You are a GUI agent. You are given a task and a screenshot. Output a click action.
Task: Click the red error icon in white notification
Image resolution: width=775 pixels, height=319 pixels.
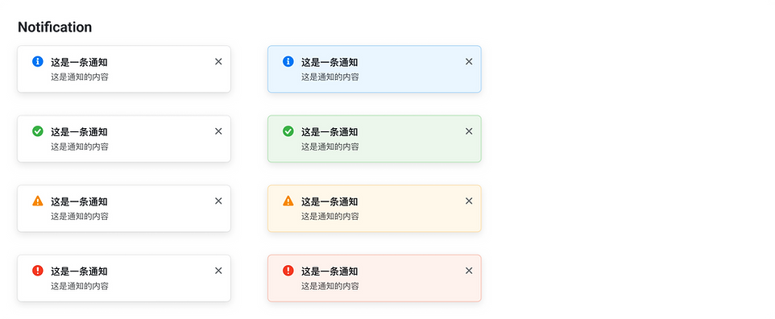38,271
